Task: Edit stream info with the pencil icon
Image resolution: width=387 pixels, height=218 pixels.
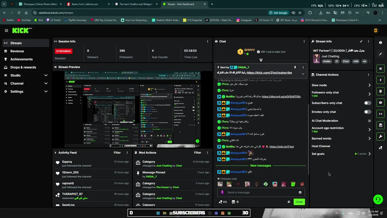Action: coord(361,41)
